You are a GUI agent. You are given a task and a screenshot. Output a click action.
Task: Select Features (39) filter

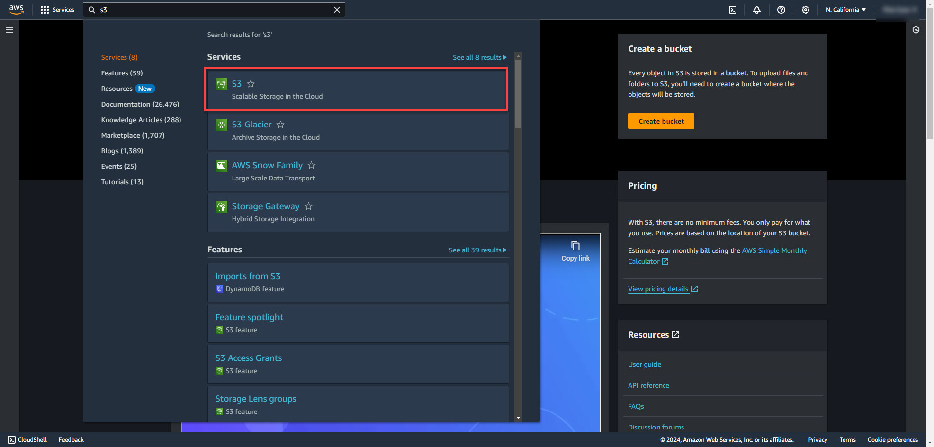[x=122, y=73]
